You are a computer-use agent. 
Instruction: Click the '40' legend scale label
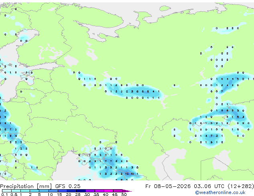[x=105, y=194]
